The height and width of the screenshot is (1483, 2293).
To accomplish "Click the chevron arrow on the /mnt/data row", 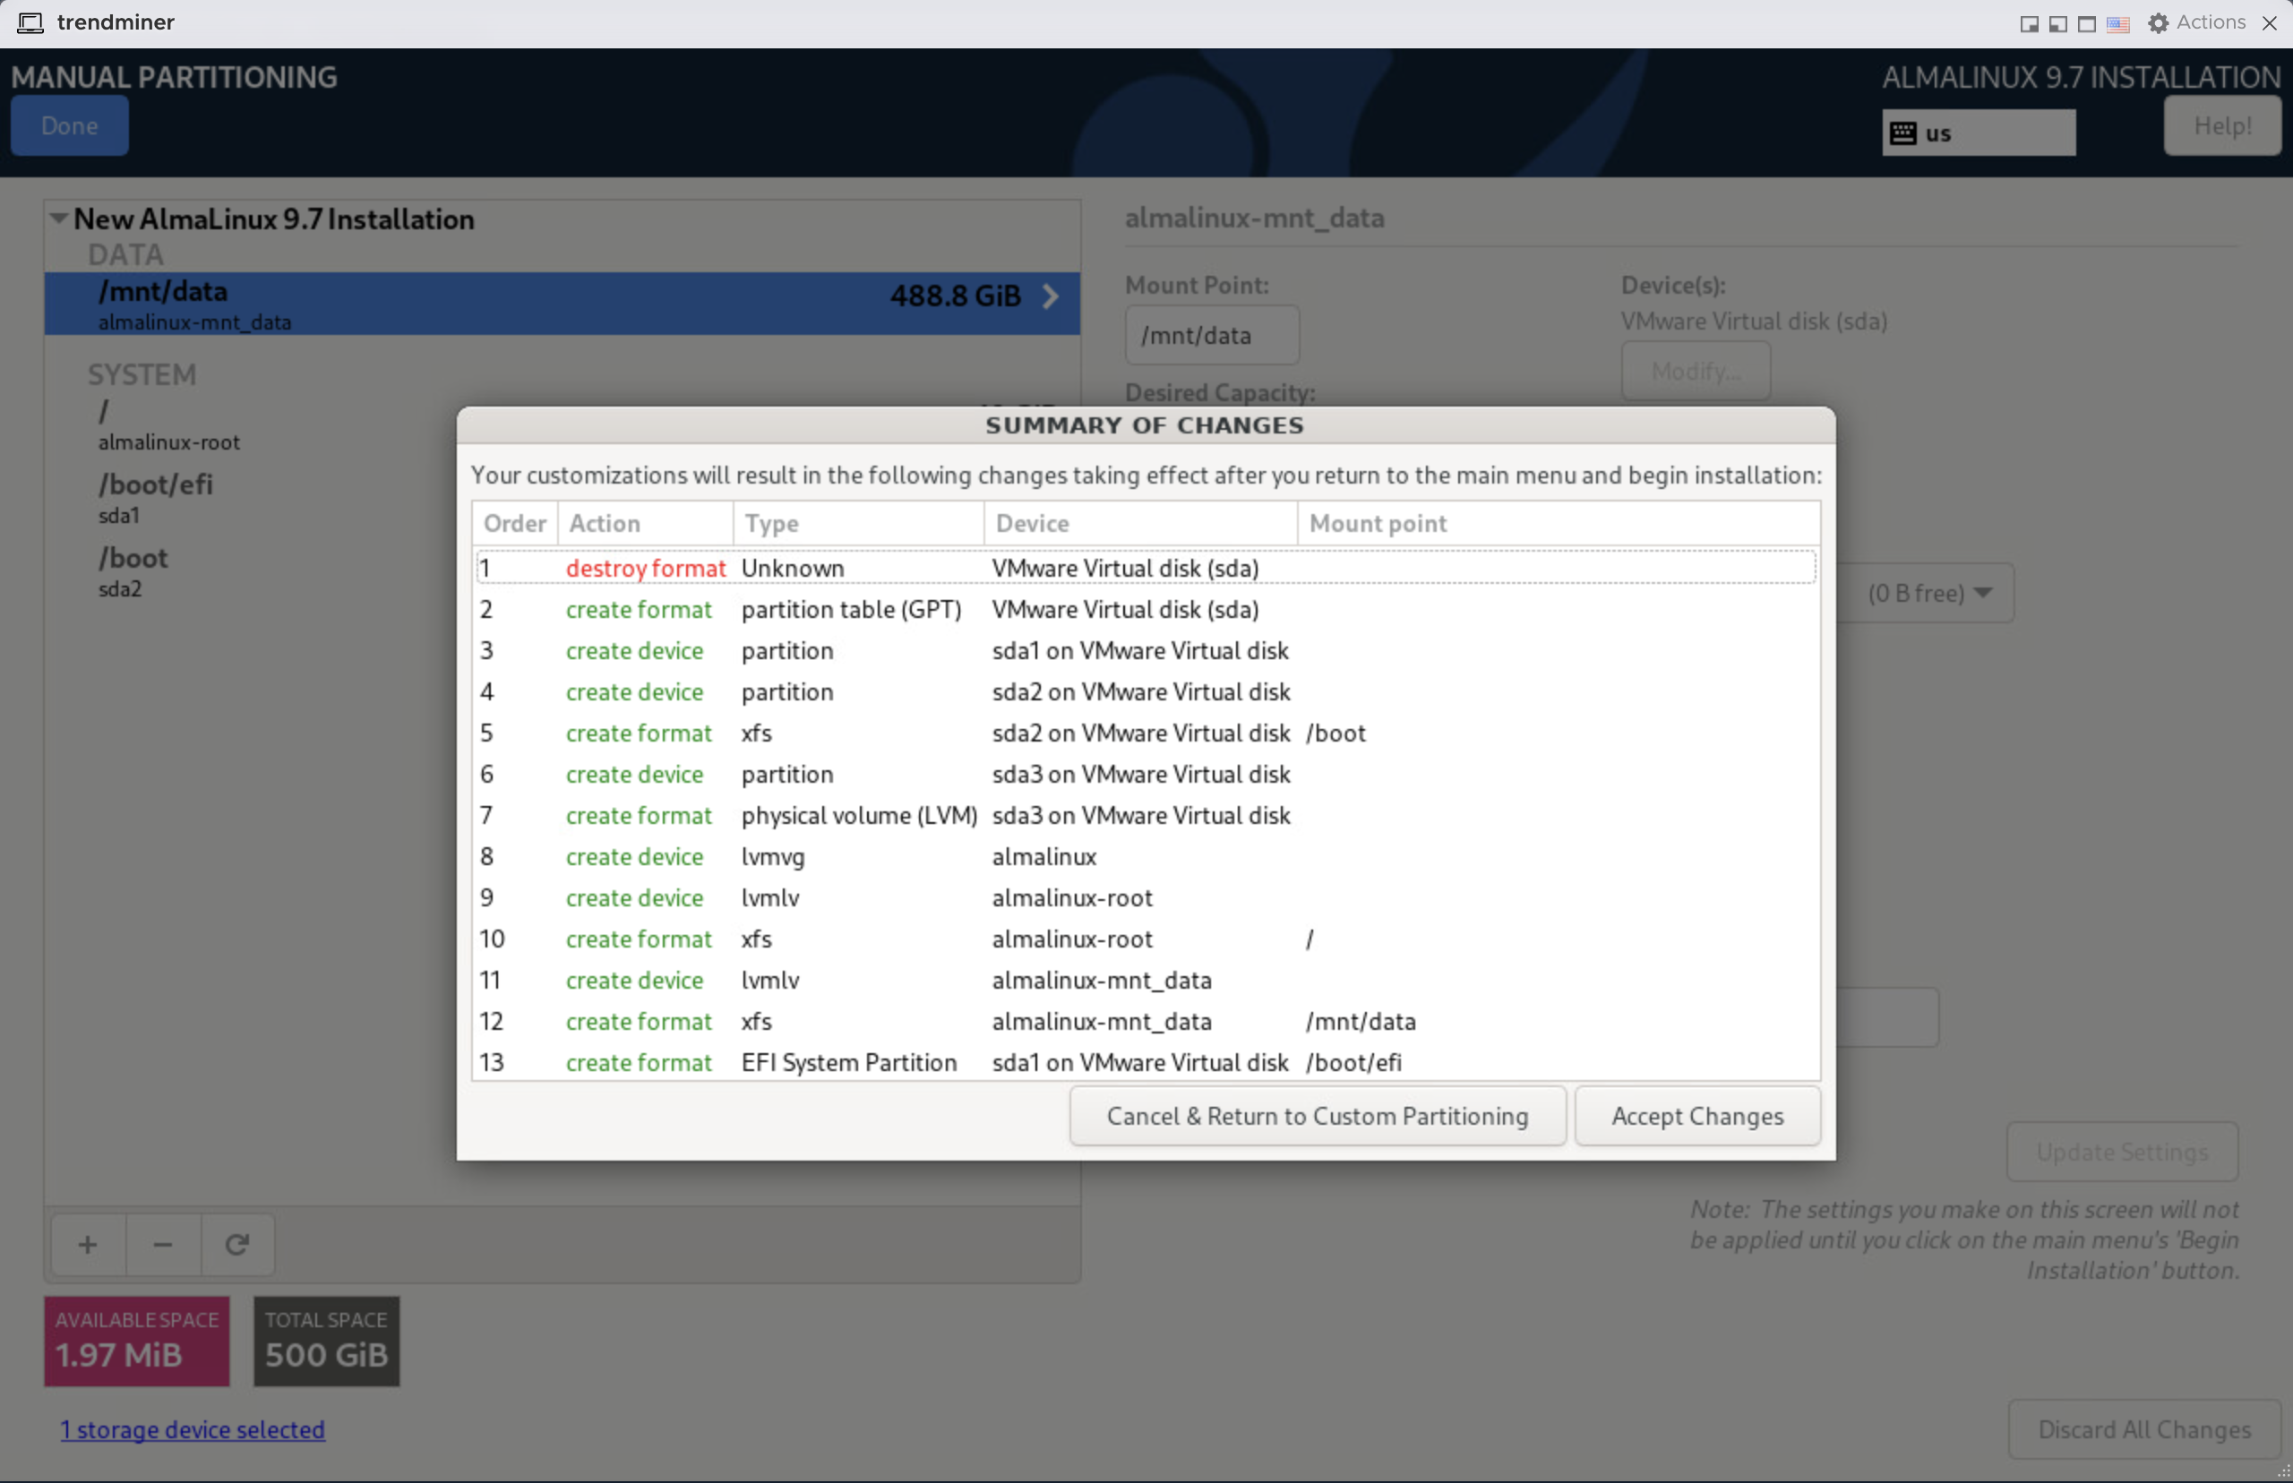I will (1050, 296).
